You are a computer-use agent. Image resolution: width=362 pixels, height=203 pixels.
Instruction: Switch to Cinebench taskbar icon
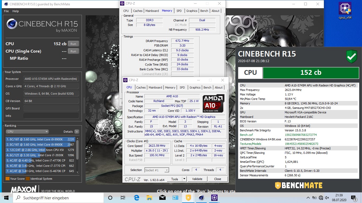(x=201, y=198)
